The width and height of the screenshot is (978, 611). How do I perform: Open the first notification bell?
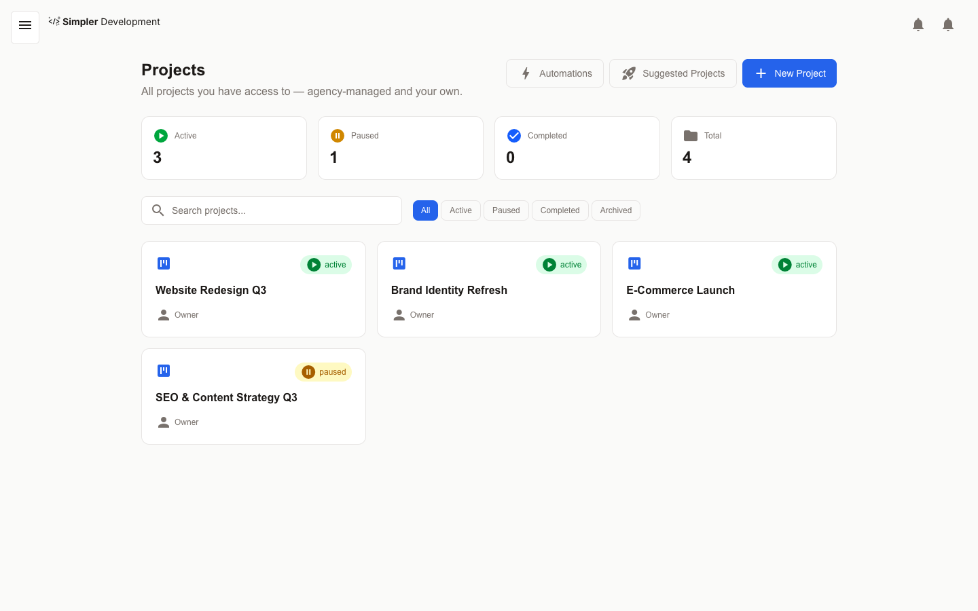918,25
